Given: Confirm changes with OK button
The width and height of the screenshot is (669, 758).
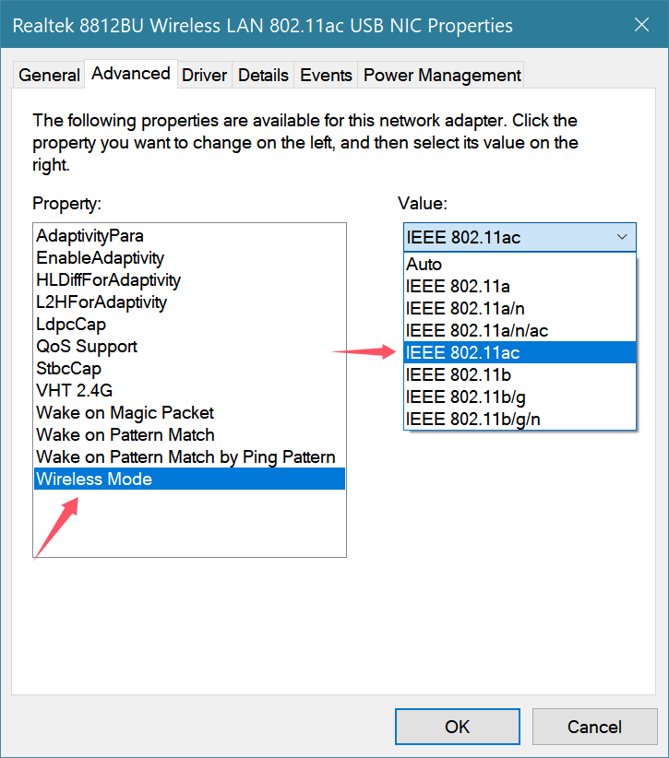Looking at the screenshot, I should (457, 727).
